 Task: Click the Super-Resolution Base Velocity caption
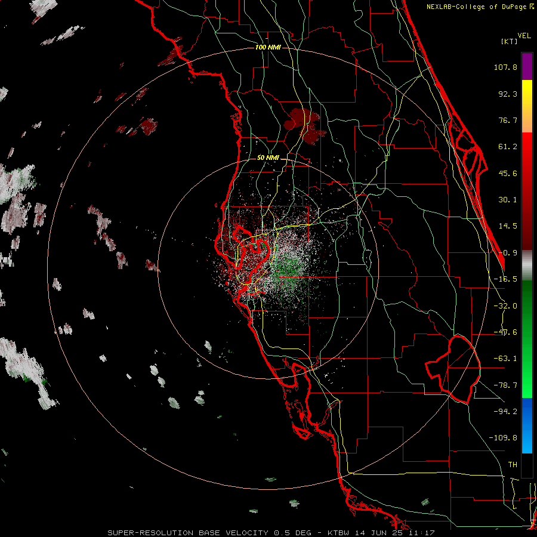(x=271, y=533)
